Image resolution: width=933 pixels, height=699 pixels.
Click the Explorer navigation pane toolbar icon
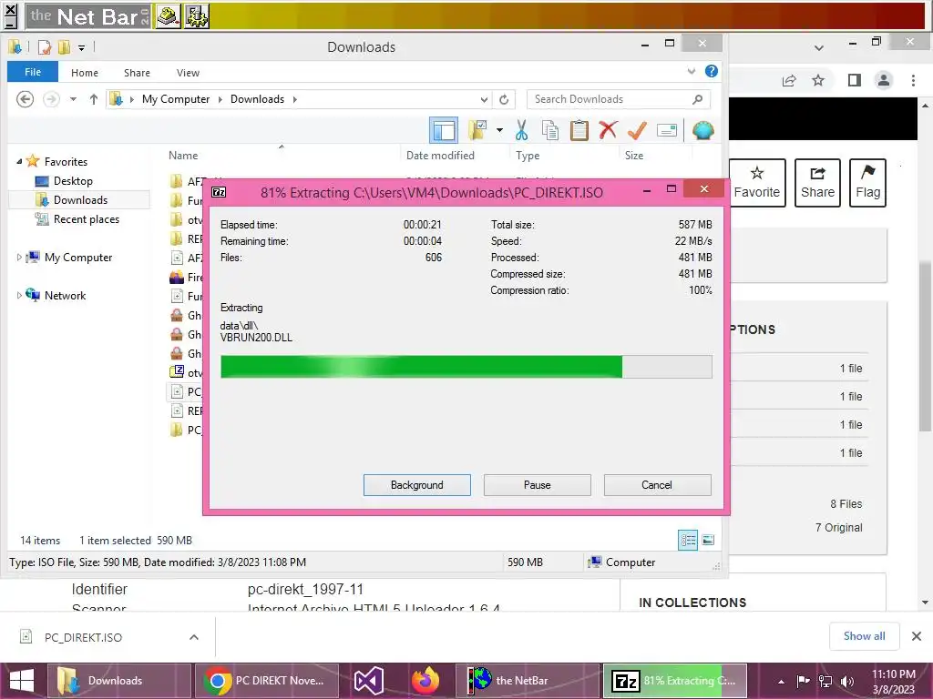[444, 130]
